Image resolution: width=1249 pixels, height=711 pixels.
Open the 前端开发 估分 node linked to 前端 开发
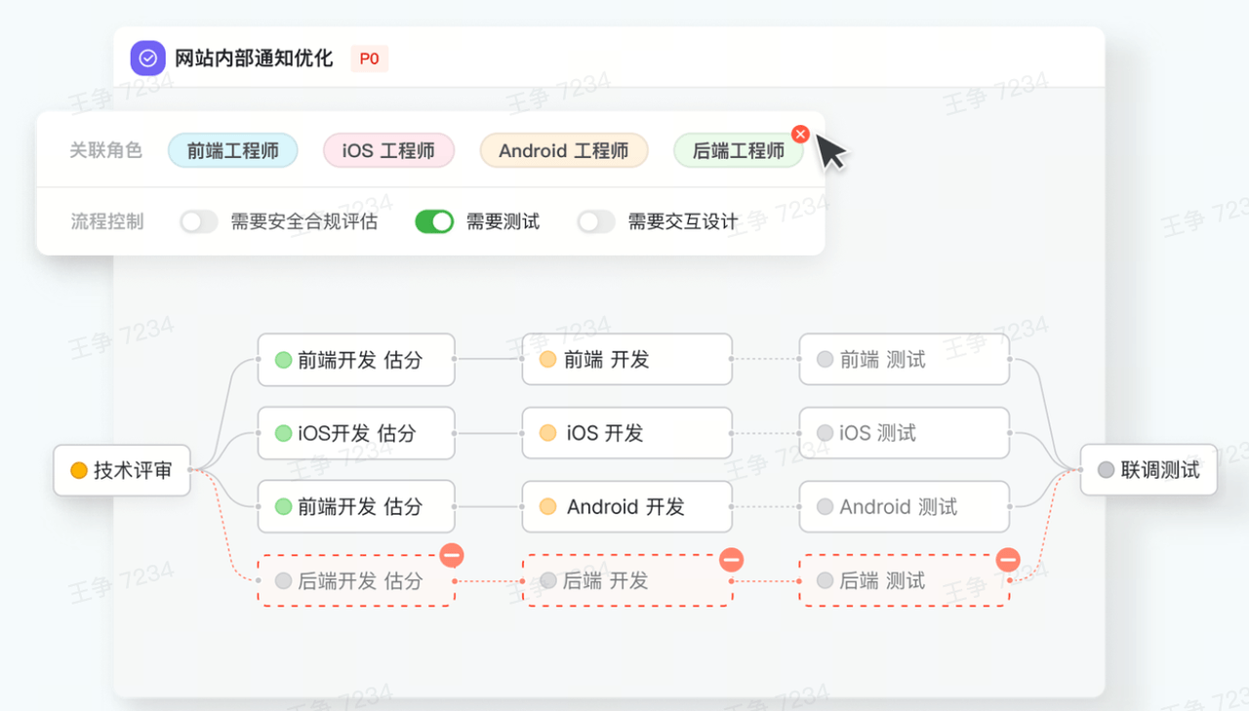click(356, 360)
